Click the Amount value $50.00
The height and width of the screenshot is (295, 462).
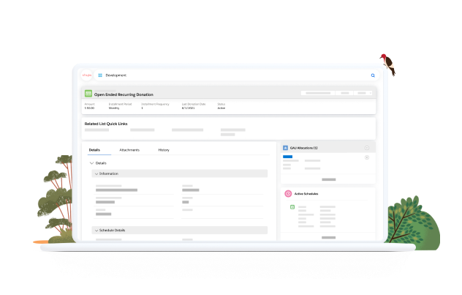click(90, 108)
